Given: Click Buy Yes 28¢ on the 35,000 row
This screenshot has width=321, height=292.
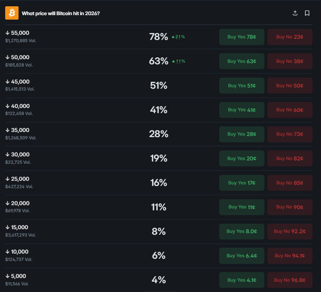Looking at the screenshot, I should pos(241,134).
